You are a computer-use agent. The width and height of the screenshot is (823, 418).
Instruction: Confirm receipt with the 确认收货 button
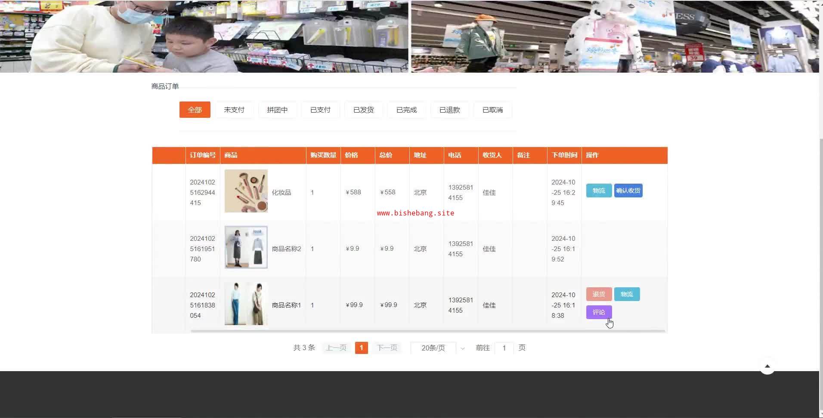(628, 191)
